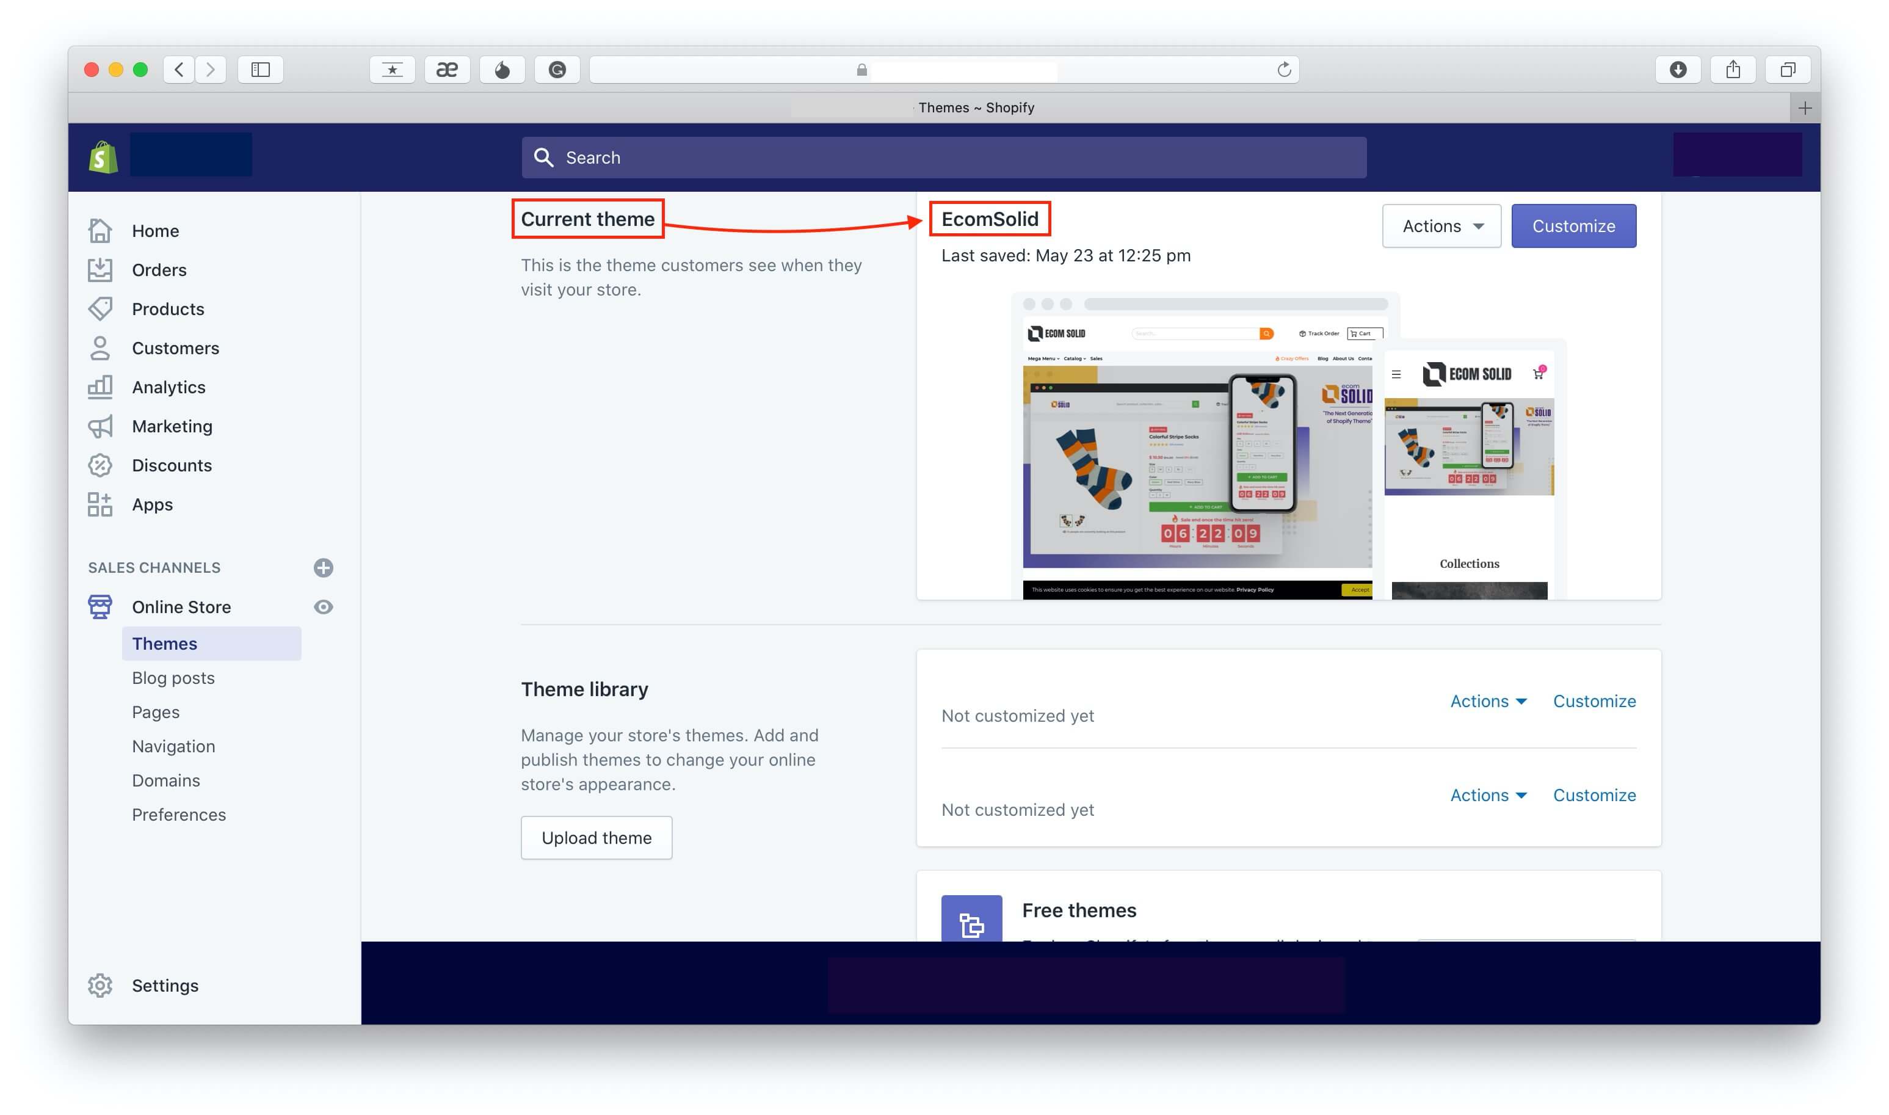Open Blog posts submenu item
The image size is (1889, 1115).
[173, 678]
